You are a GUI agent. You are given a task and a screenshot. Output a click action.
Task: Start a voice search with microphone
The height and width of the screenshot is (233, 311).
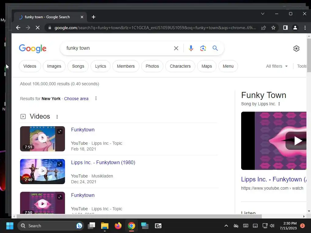click(x=191, y=48)
